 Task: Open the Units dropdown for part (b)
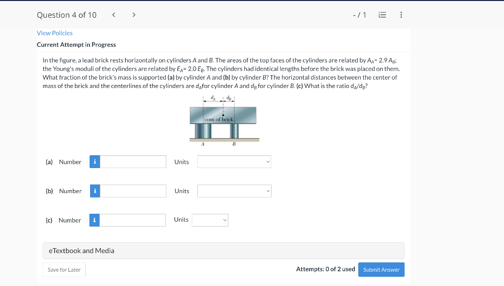234,191
